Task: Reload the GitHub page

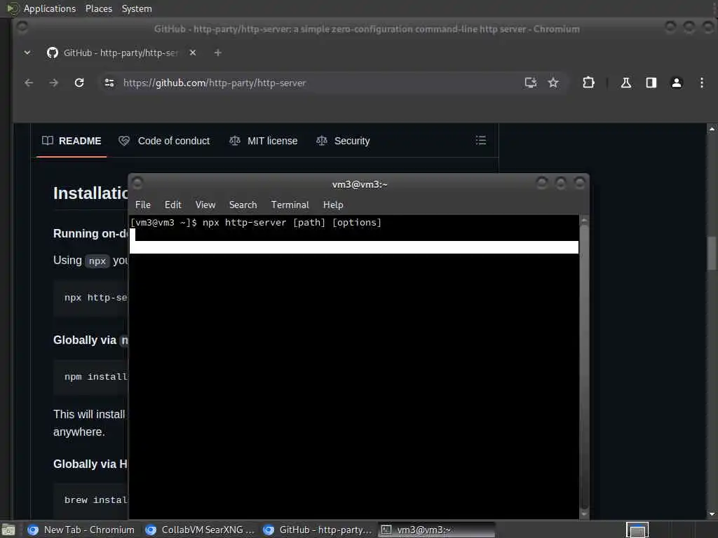Action: 79,83
